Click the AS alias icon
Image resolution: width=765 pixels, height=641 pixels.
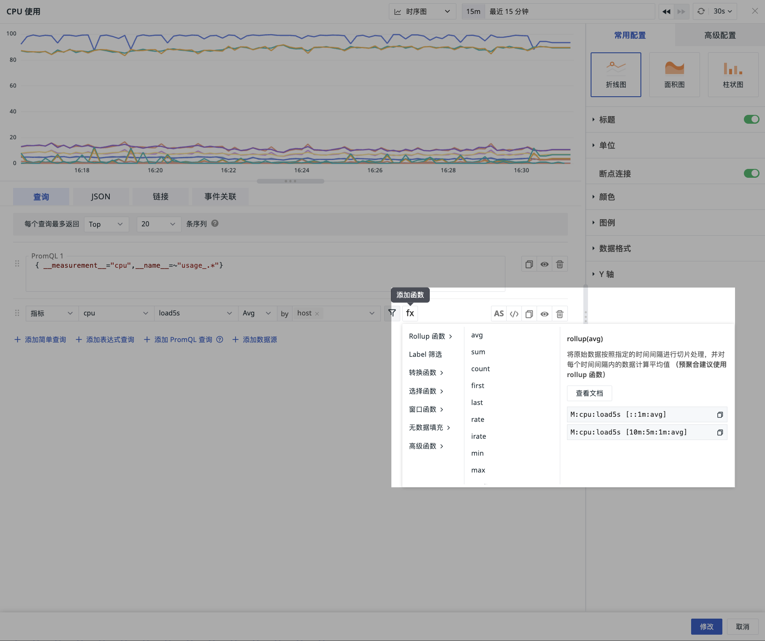499,314
